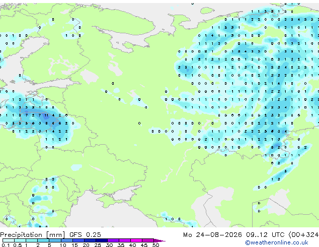Click the "50" legend scale label
Viewport: 319px width, 247px height.
[x=155, y=245]
